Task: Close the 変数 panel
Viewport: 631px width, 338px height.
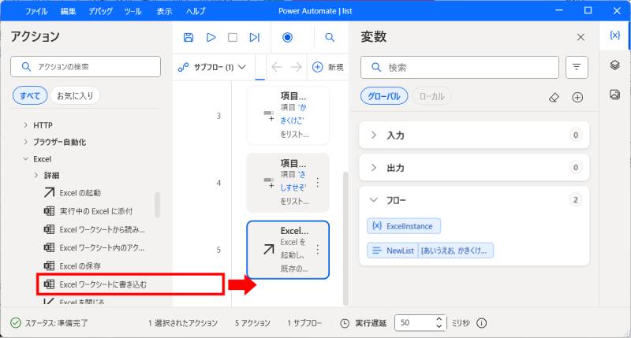Action: point(581,37)
